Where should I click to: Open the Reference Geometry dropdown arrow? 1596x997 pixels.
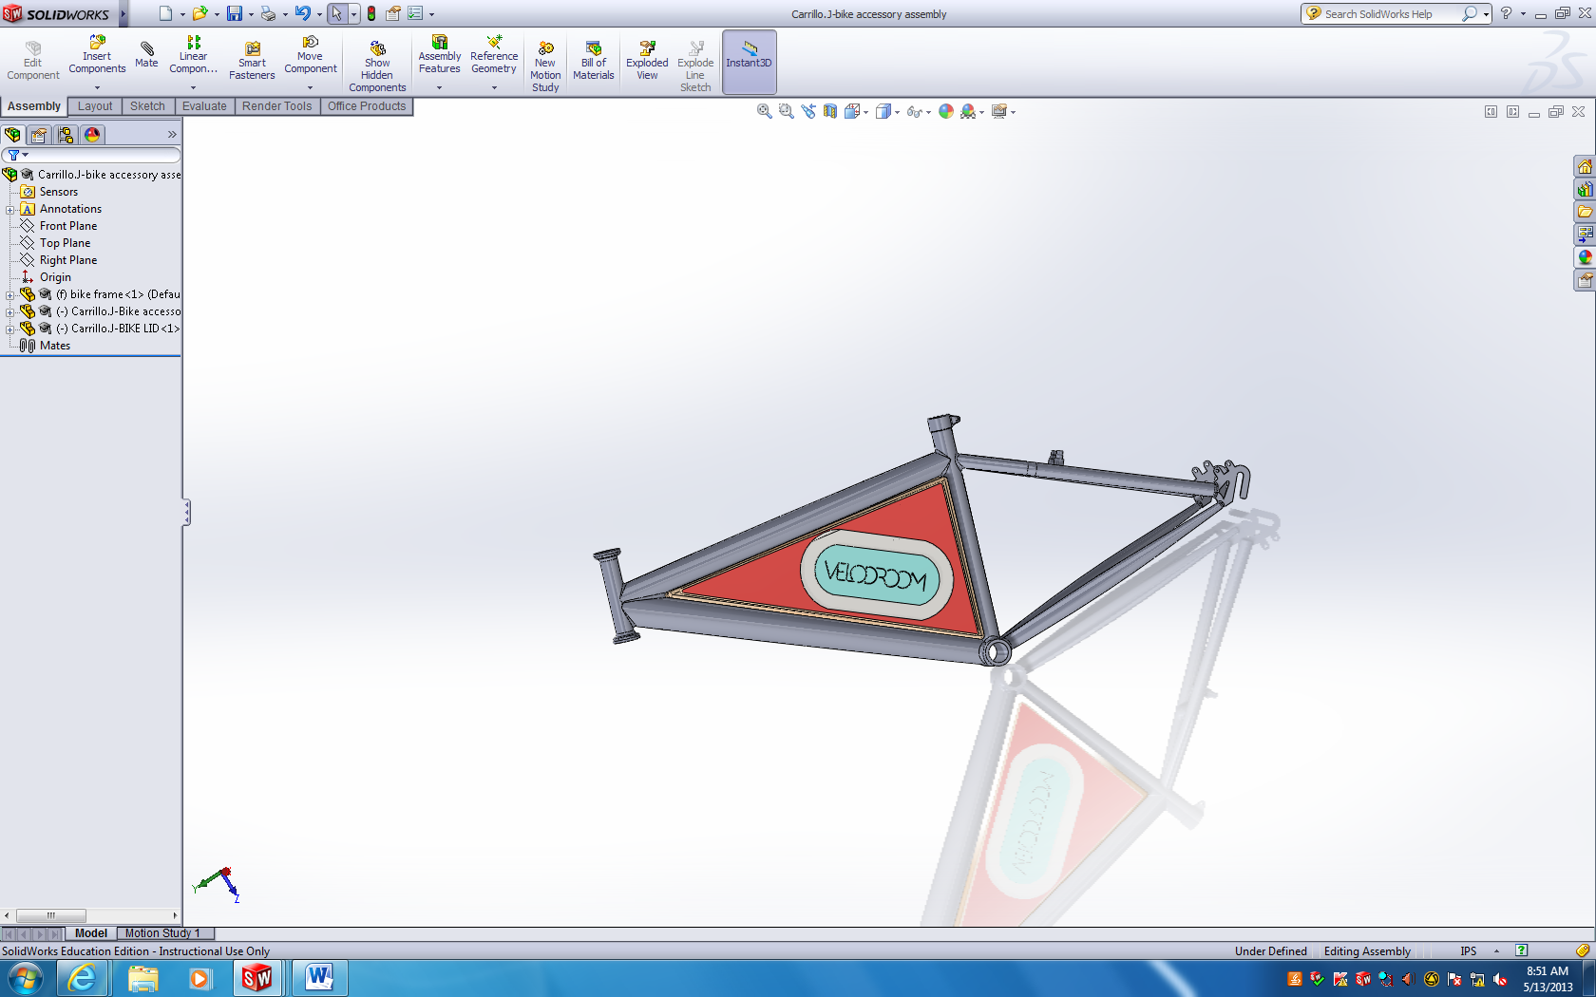494,88
